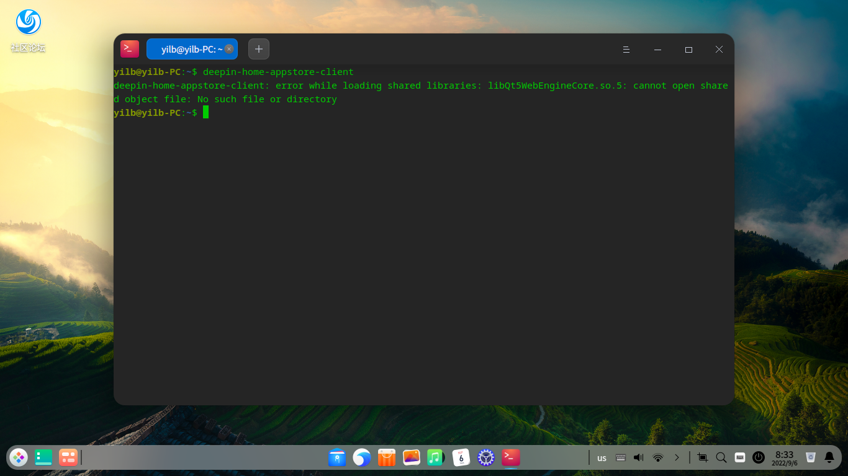Show desktop using the teal dock icon
848x476 pixels.
(x=43, y=457)
